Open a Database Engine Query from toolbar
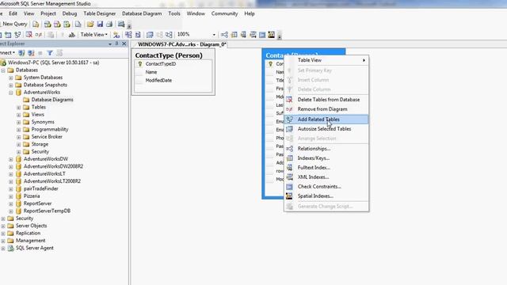 [x=36, y=25]
